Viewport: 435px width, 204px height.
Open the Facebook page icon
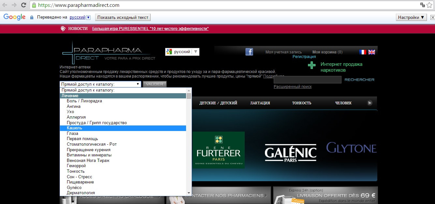tap(249, 52)
